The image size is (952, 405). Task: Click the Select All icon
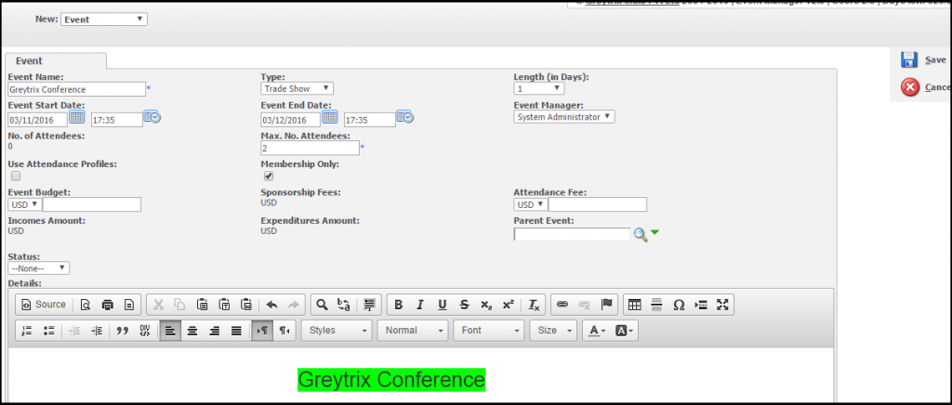pyautogui.click(x=370, y=305)
